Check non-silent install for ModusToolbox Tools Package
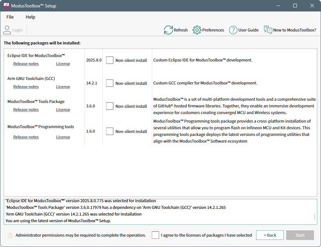 [x=109, y=106]
